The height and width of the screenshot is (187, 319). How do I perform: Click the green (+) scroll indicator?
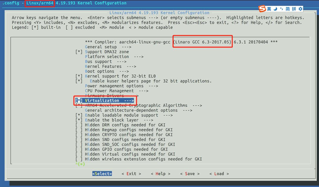[81, 164]
